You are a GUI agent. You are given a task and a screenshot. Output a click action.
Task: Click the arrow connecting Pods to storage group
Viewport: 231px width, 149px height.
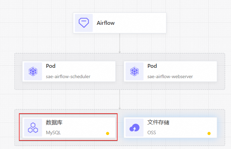point(120,99)
